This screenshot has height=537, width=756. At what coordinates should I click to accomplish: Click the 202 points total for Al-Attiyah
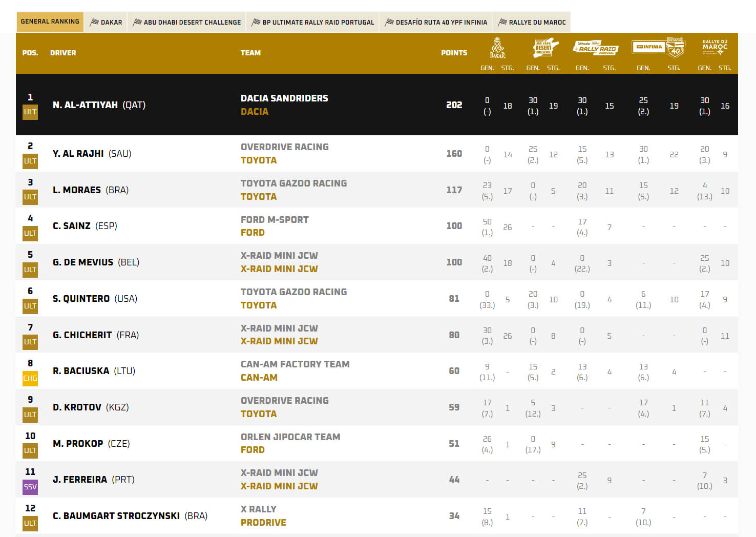tap(454, 105)
